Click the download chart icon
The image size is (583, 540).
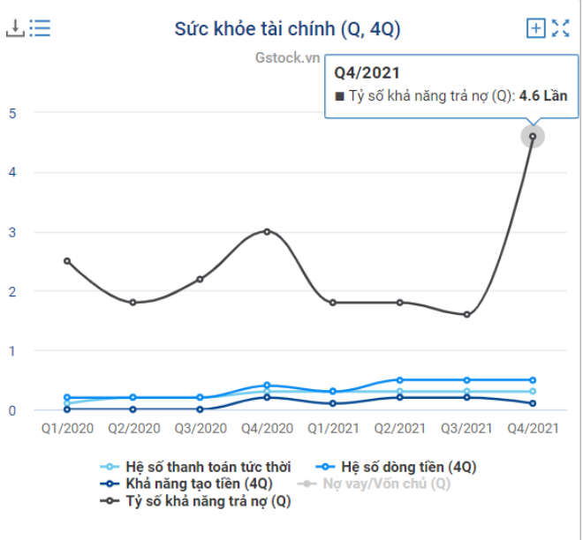15,28
